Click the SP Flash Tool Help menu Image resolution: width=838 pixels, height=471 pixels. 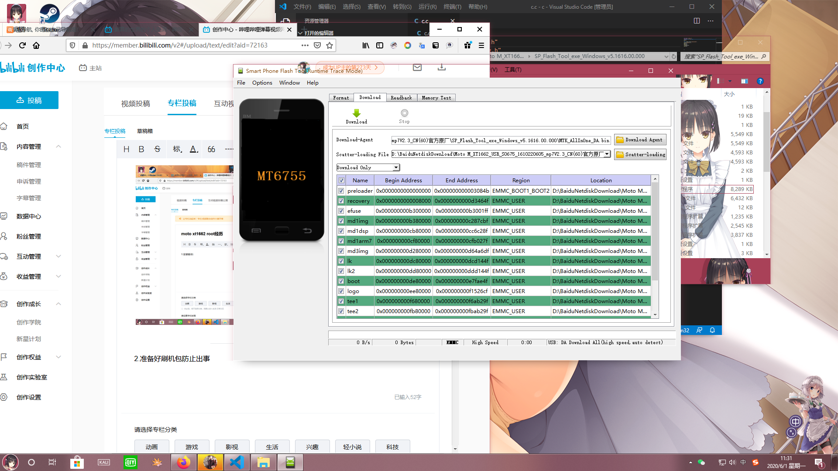(313, 82)
